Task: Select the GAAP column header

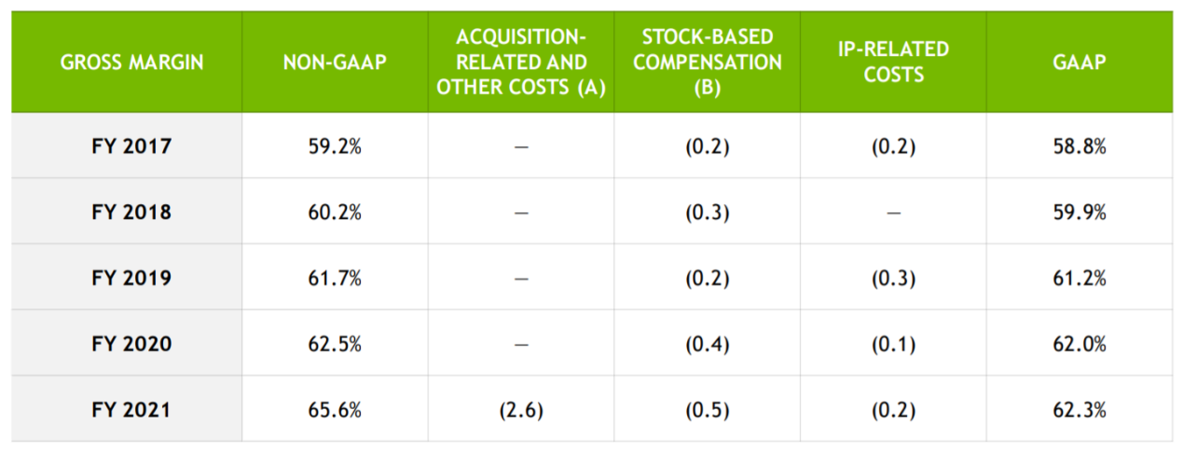Action: coord(1080,62)
